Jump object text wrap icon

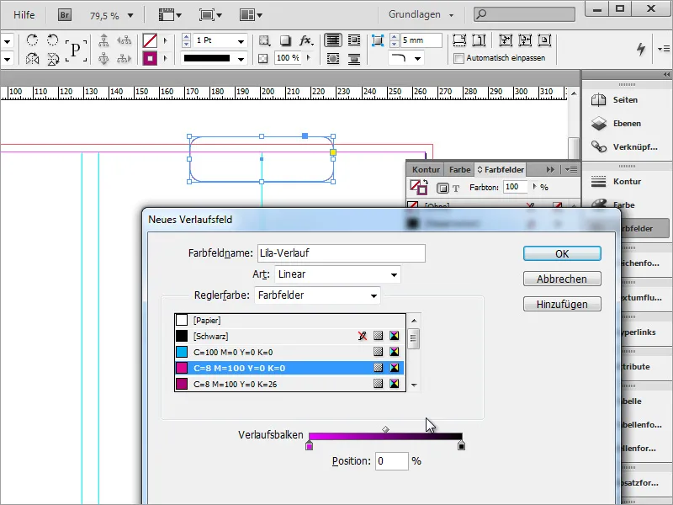tap(354, 58)
